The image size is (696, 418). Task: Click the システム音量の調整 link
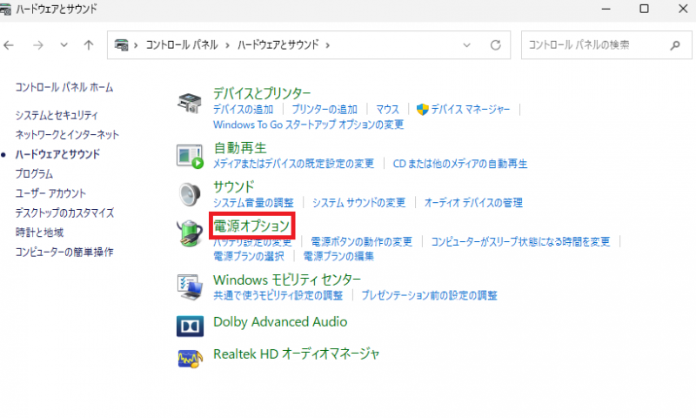pos(253,203)
